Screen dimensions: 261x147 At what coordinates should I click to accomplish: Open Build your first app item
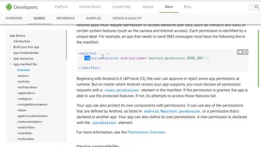pos(26,47)
